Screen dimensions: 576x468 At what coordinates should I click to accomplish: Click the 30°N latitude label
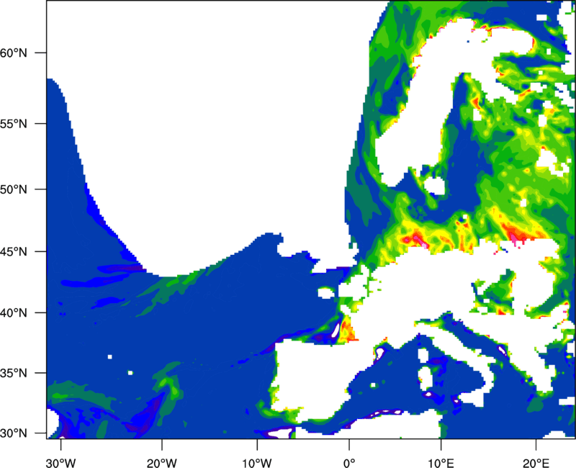(14, 433)
